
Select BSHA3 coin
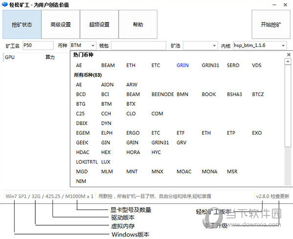pos(234,95)
